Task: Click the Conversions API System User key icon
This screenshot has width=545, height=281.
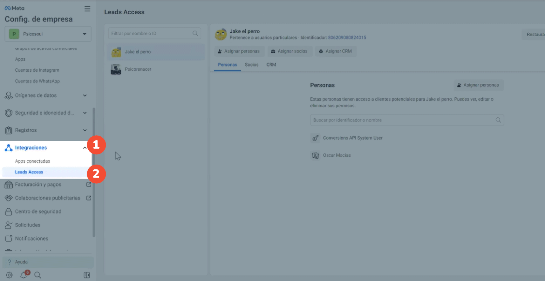Action: (315, 138)
